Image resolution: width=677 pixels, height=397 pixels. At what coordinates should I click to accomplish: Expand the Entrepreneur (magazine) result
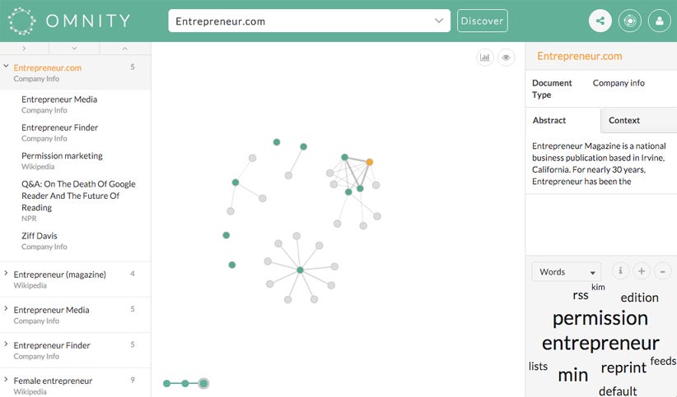pyautogui.click(x=6, y=273)
